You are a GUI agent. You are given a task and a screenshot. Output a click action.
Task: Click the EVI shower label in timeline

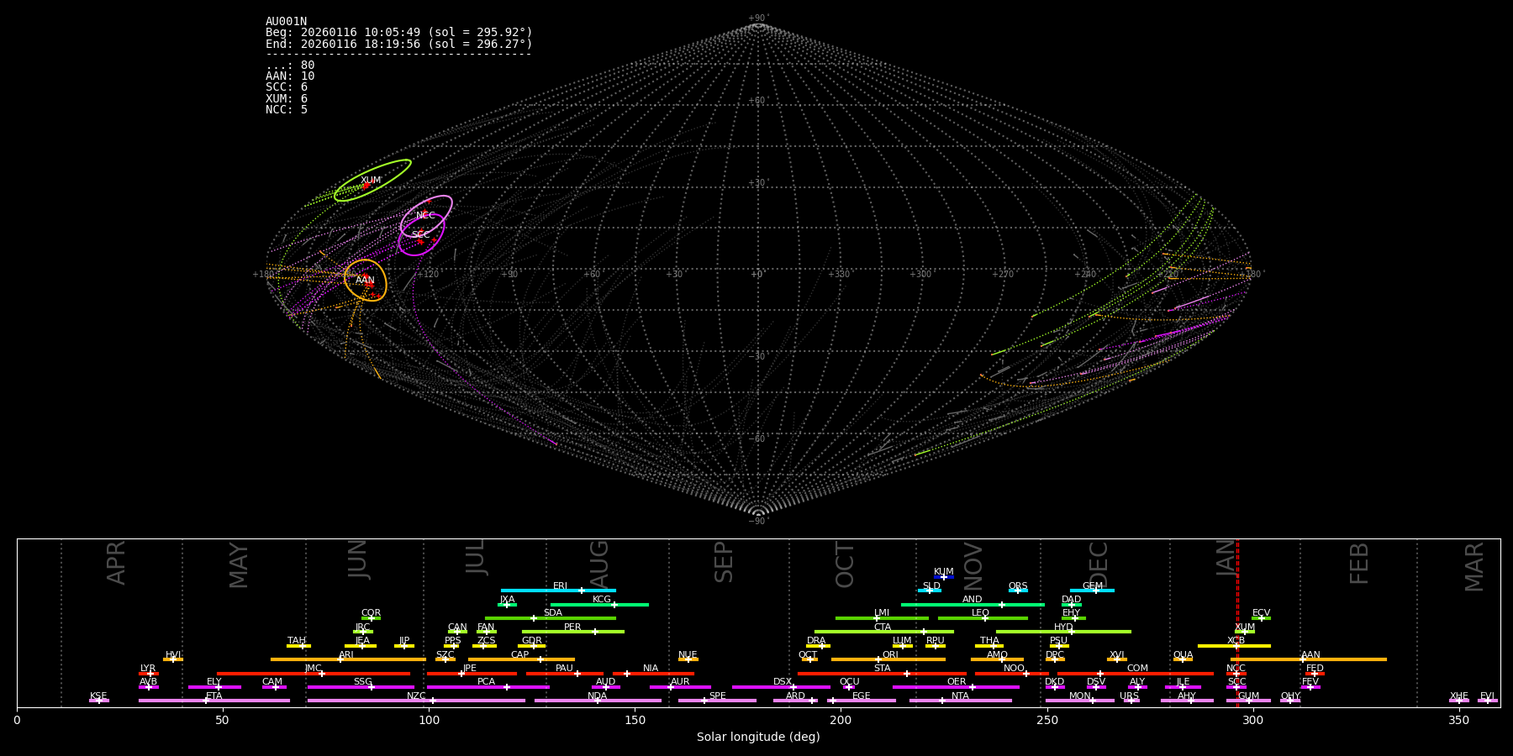pos(1487,696)
